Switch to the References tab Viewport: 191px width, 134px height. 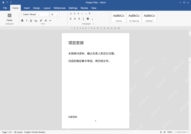click(60, 8)
